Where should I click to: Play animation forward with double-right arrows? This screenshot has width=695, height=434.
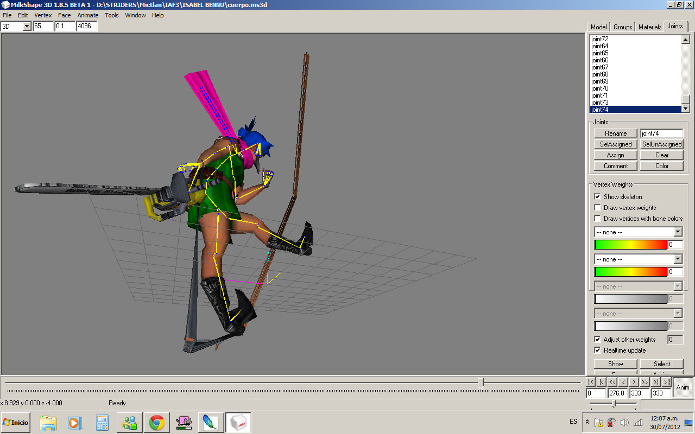[x=645, y=382]
